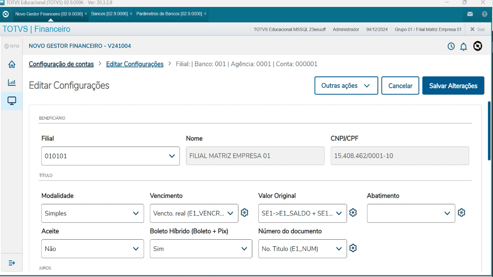Click the Sair exit button
This screenshot has height=277, width=493.
coord(478,30)
